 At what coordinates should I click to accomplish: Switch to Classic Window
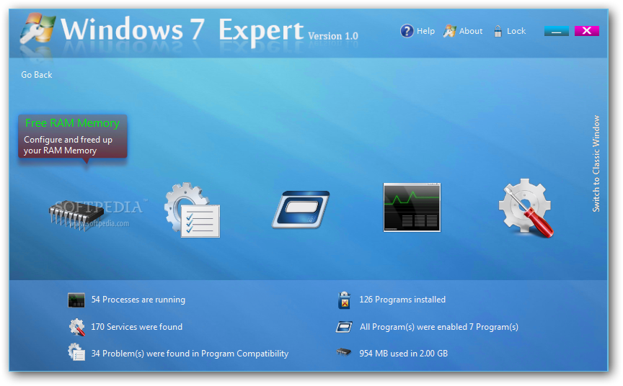coord(596,163)
